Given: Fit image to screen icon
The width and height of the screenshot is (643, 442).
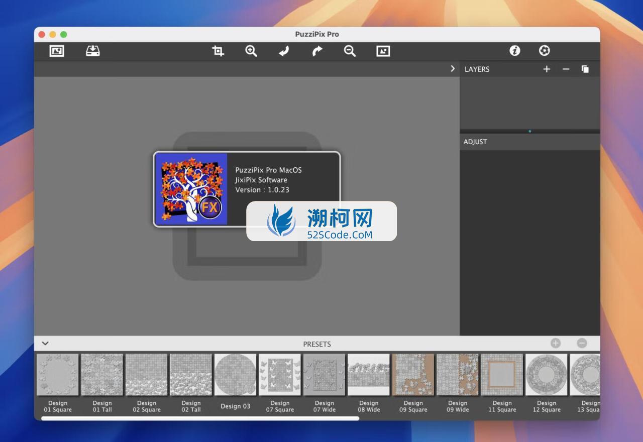Looking at the screenshot, I should (383, 51).
